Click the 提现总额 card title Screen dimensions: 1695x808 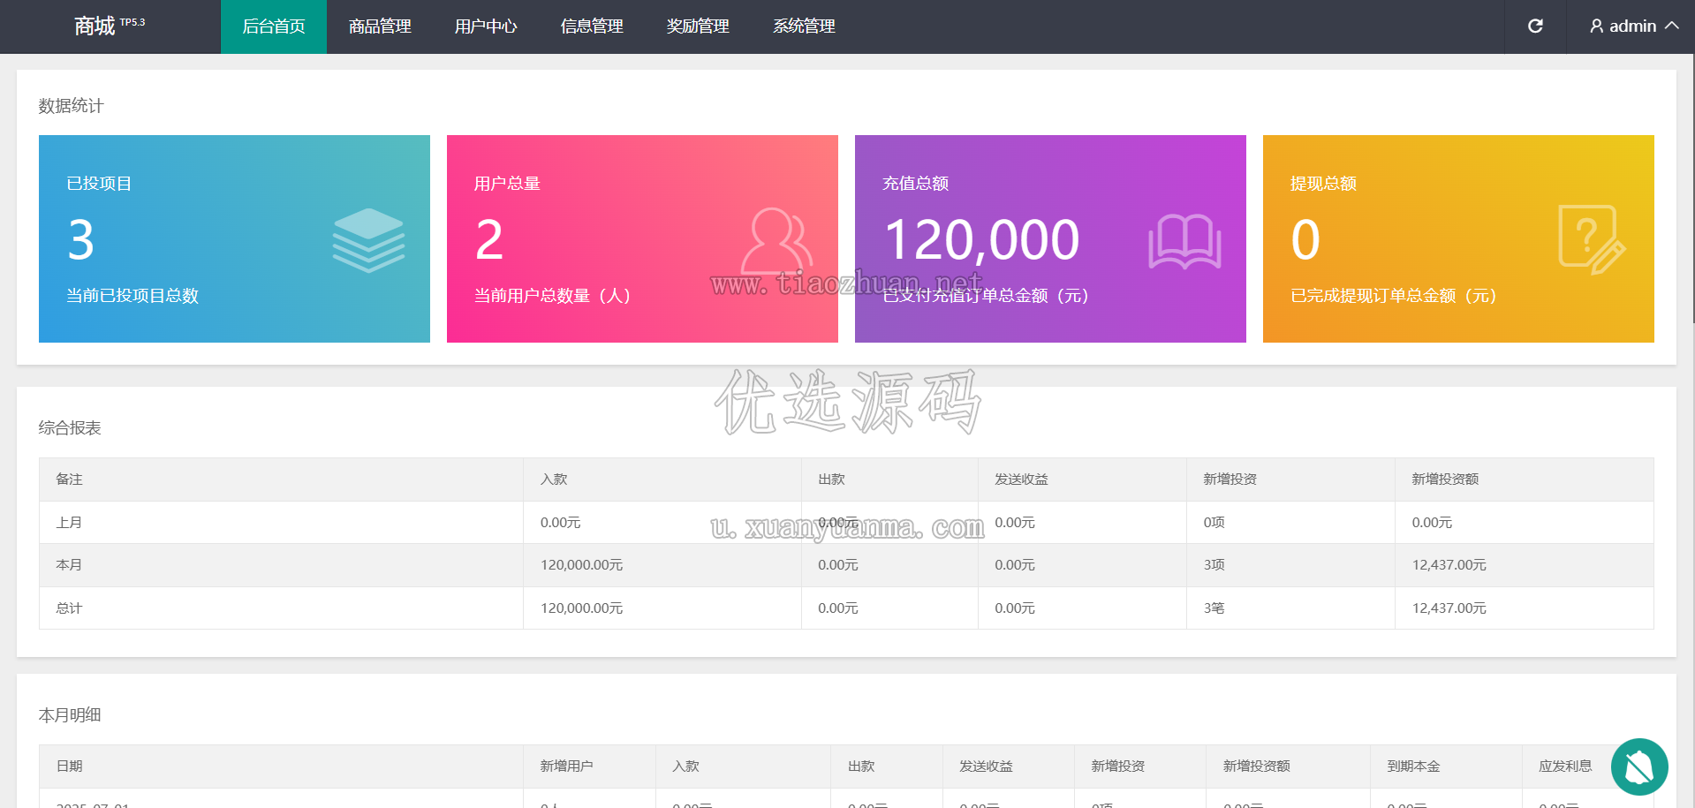click(x=1323, y=184)
